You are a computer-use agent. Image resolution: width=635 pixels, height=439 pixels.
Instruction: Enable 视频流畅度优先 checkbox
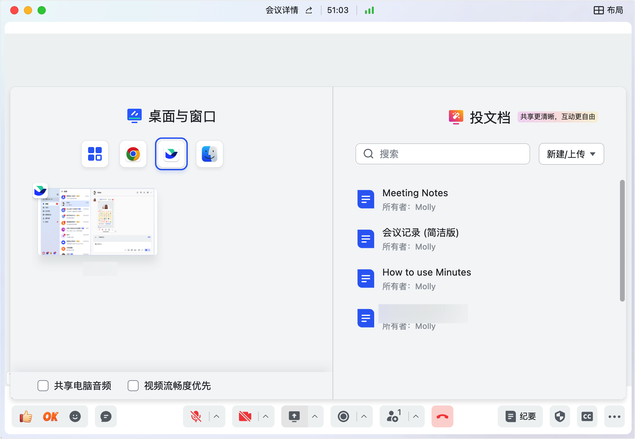point(133,386)
